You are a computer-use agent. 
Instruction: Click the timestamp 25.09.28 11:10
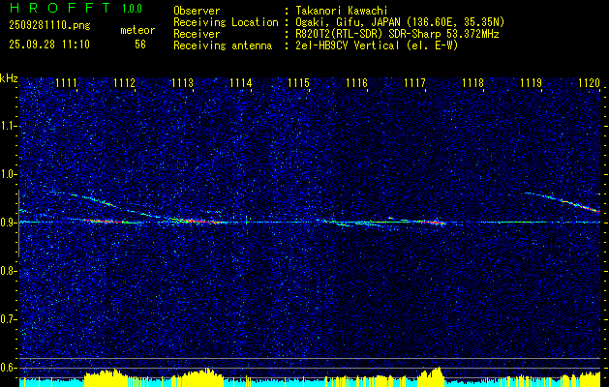[49, 45]
